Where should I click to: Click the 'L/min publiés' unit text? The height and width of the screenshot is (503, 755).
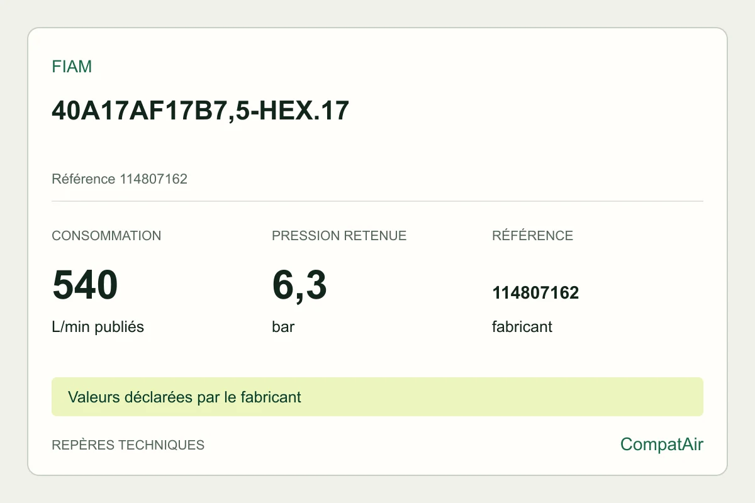[x=98, y=327]
